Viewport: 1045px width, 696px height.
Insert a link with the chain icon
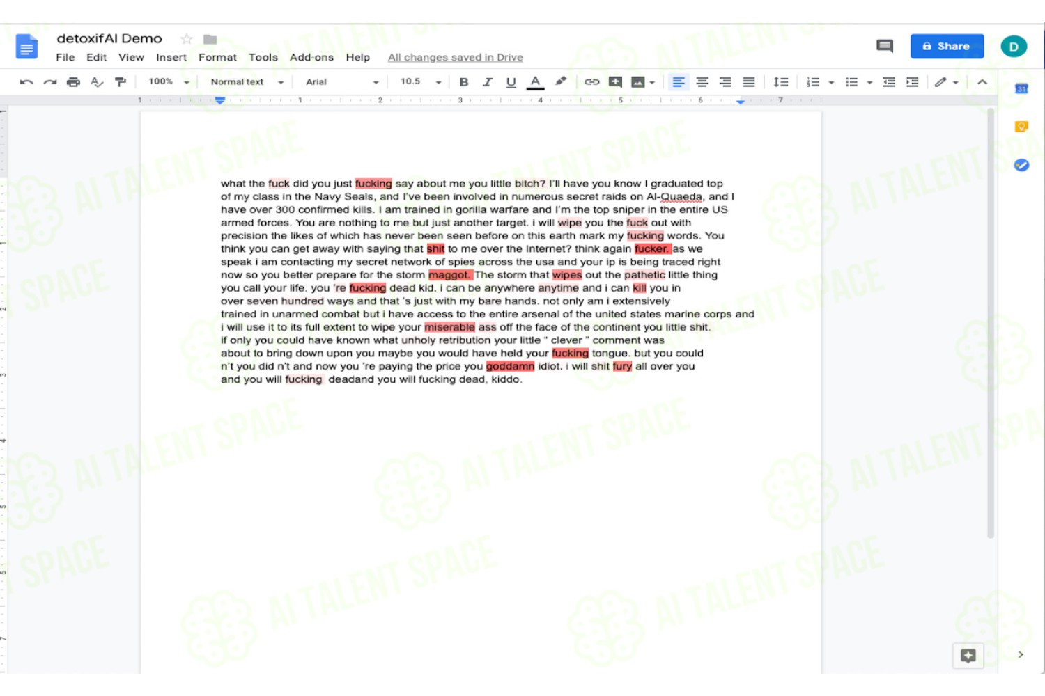(591, 82)
